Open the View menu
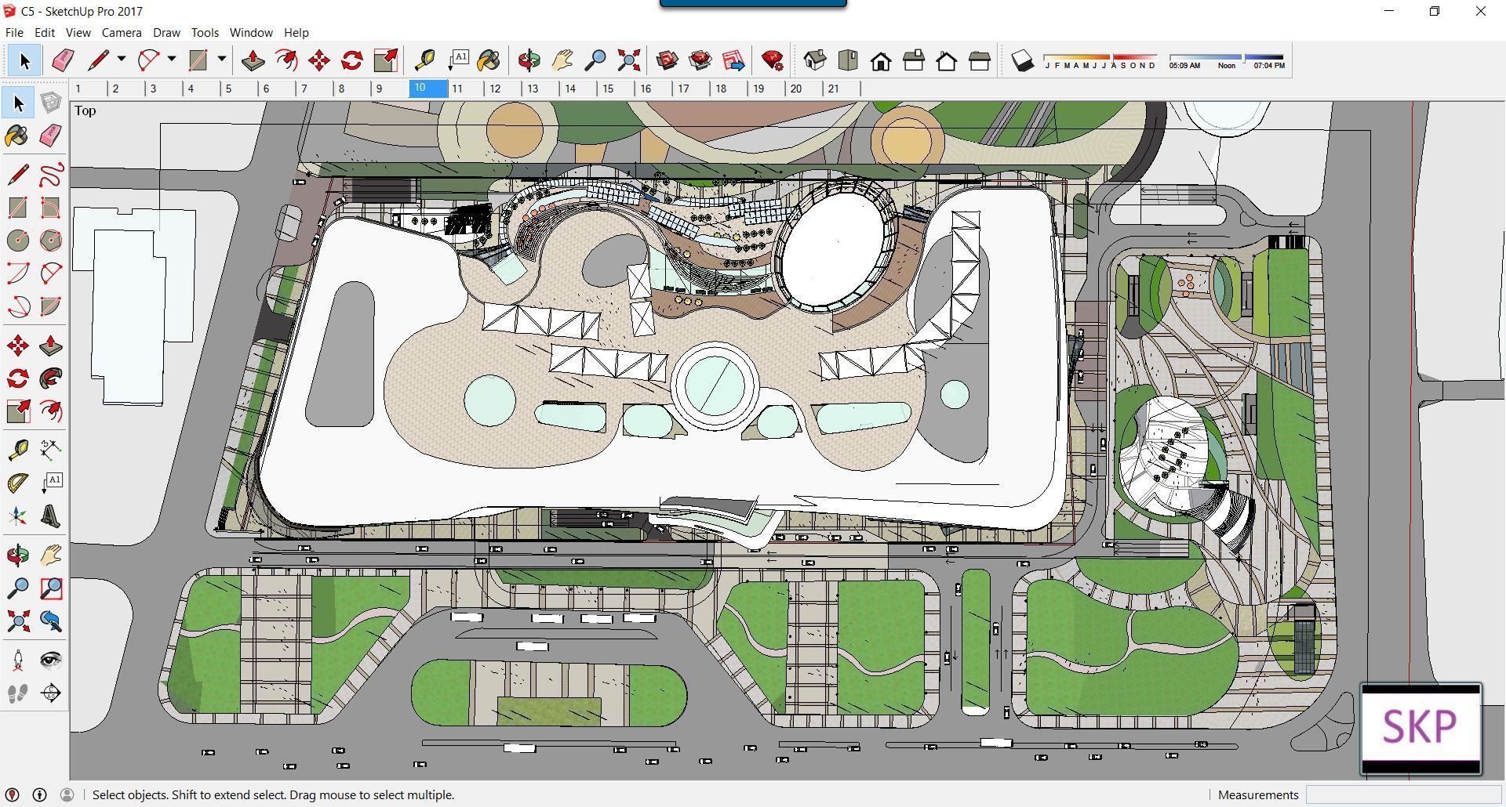 (78, 33)
